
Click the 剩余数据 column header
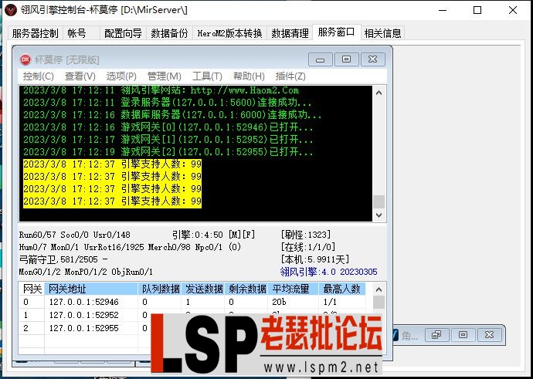coord(246,289)
